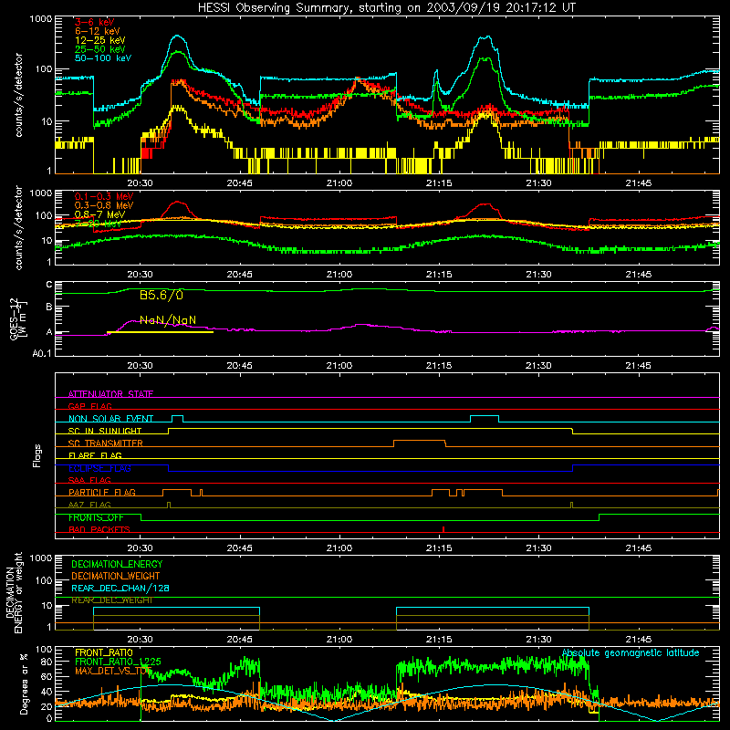Click the BAD_PACKETS flag label
The height and width of the screenshot is (730, 730).
[99, 529]
